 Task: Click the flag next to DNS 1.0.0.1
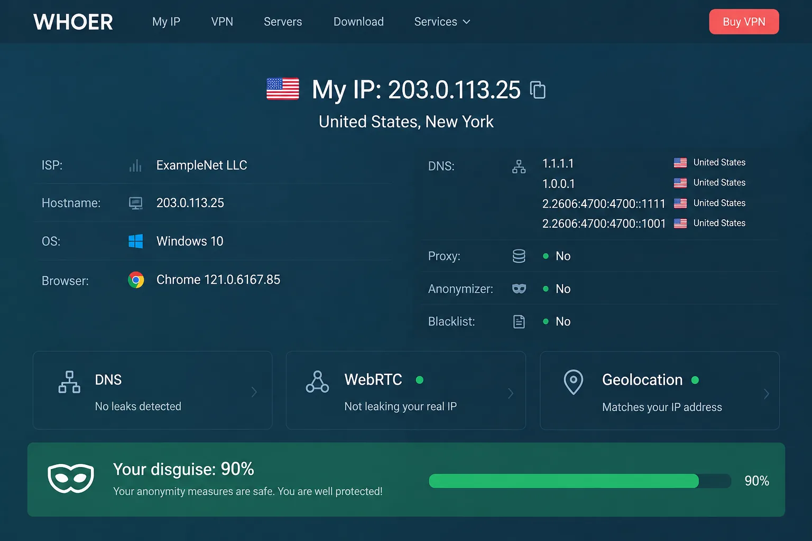pyautogui.click(x=680, y=183)
